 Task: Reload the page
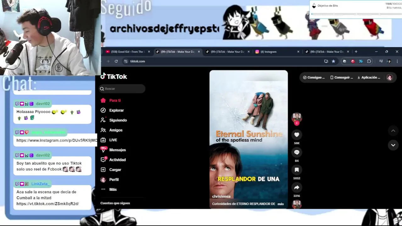(x=116, y=61)
